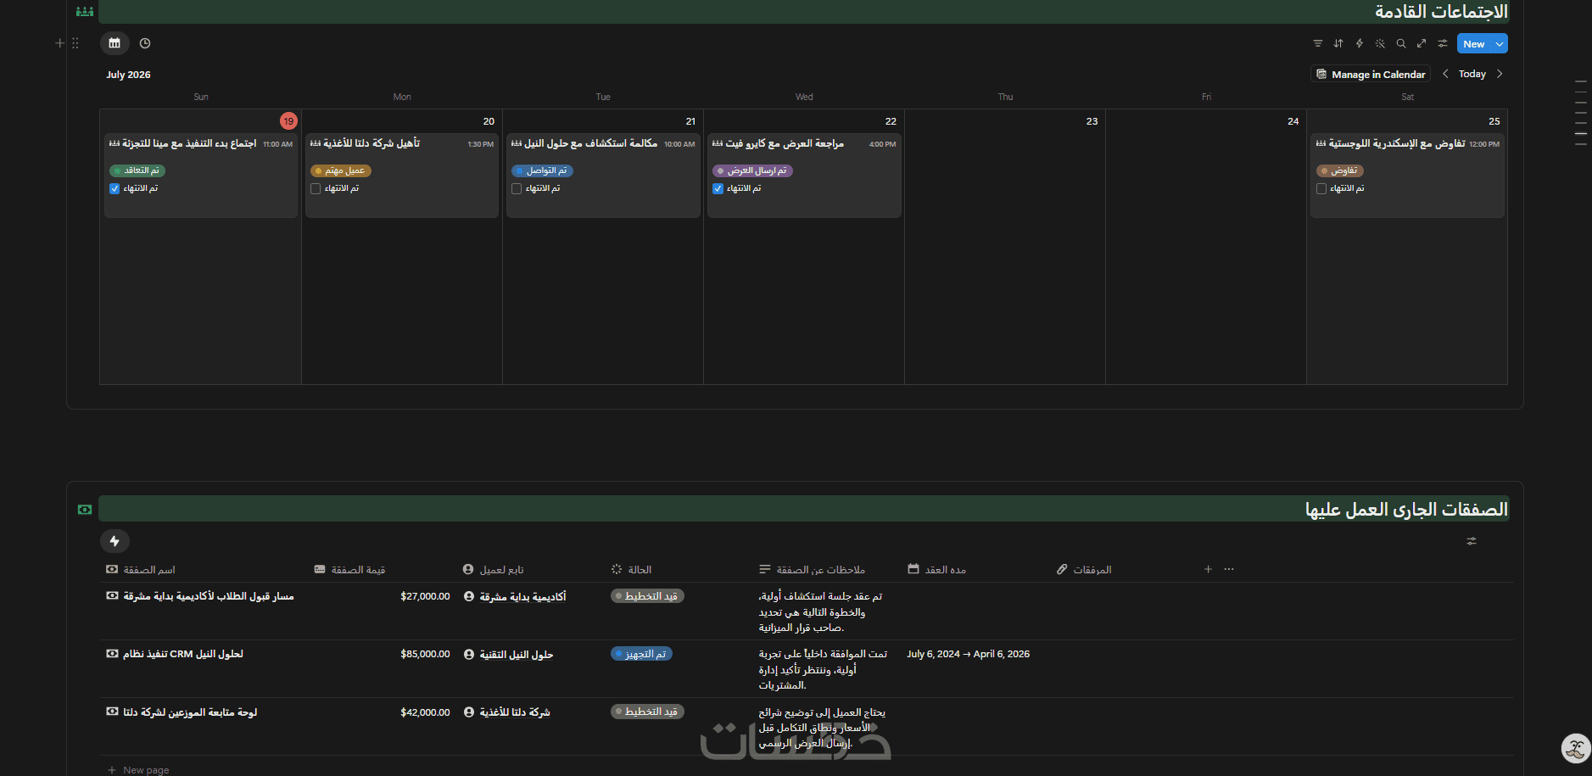Click the اسم الصفقة column header
Viewport: 1592px width, 776px height.
click(x=142, y=570)
